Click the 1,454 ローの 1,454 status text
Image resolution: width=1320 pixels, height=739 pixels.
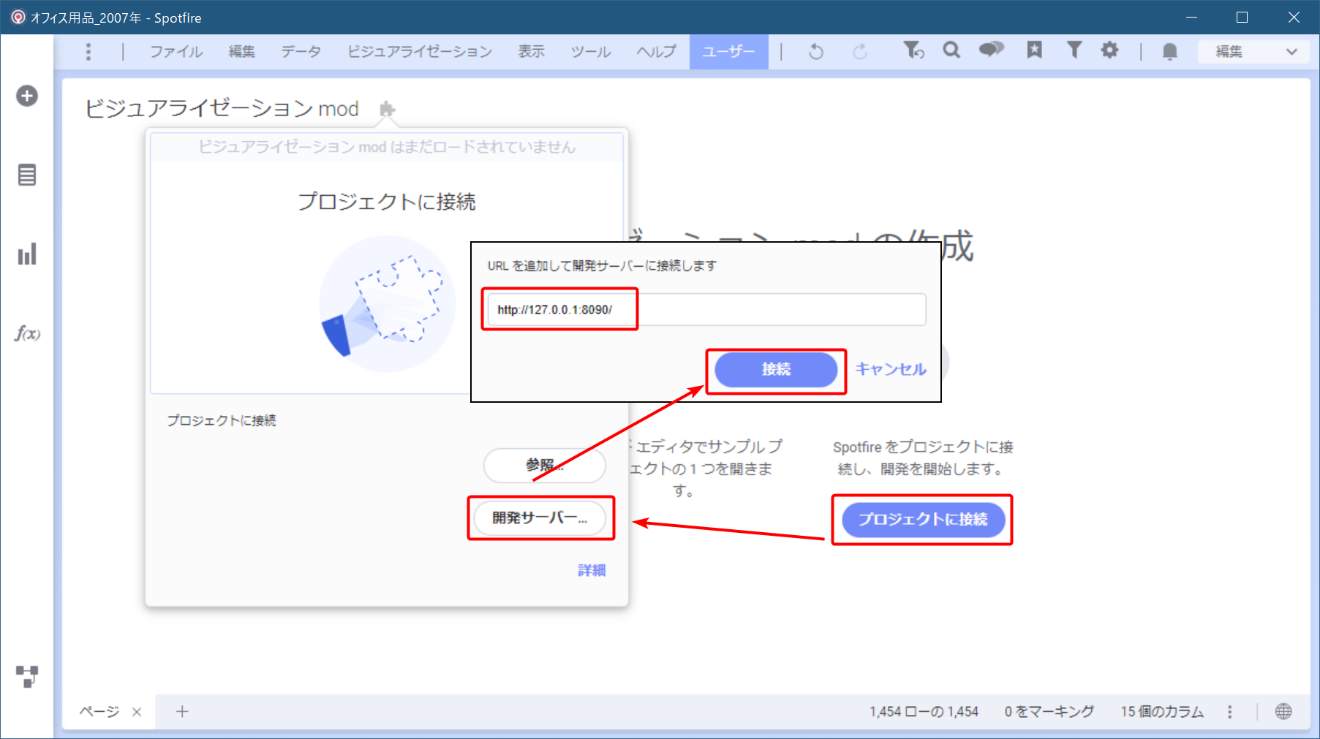[x=924, y=711]
